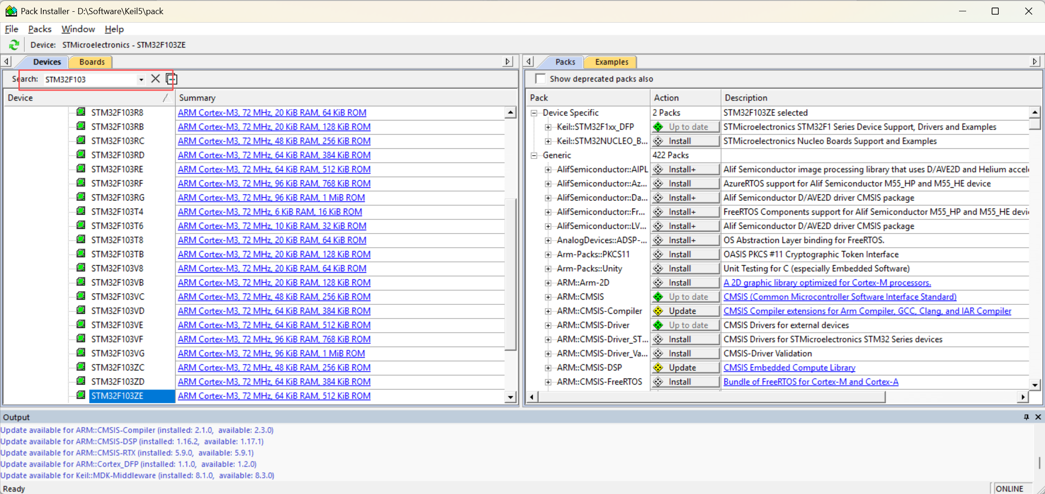Click the chip icon for STM32F103T8

[x=81, y=239]
